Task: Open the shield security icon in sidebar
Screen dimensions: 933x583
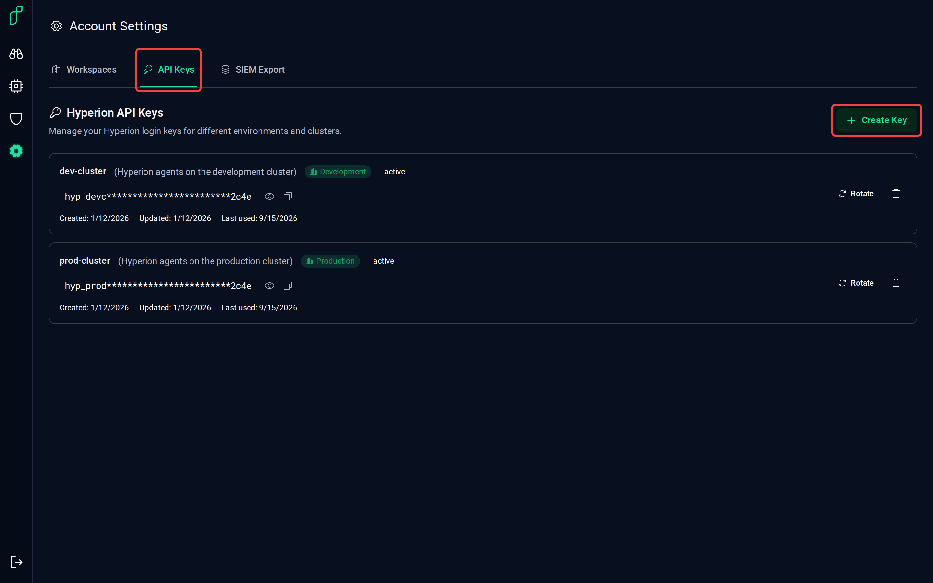Action: pyautogui.click(x=16, y=119)
